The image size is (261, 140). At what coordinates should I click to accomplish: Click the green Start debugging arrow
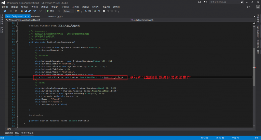(x=48, y=11)
